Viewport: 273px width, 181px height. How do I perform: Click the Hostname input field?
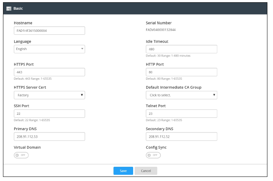49,31
